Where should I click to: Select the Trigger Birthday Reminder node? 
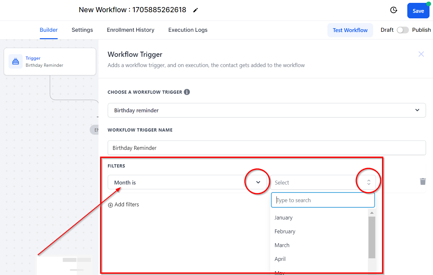coord(50,62)
